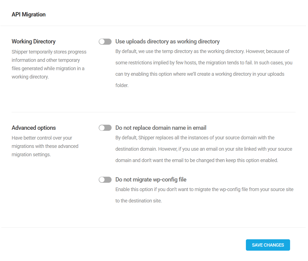Click the Working Directory description text

[49, 64]
